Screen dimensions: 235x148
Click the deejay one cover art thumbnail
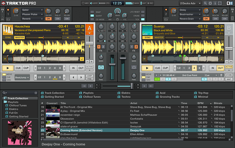coord(20,133)
